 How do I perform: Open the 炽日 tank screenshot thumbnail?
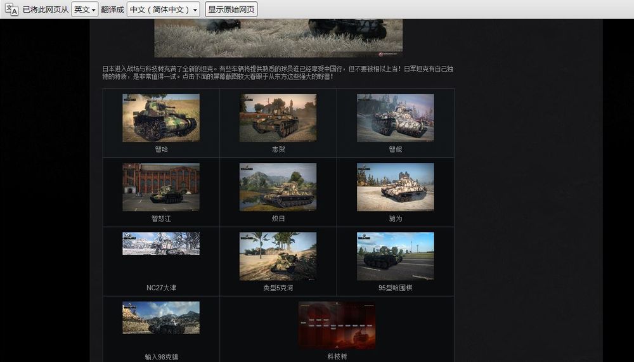click(x=278, y=187)
